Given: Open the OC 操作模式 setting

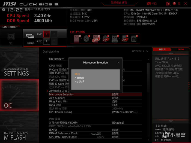Looking at the screenshot, I should [x=56, y=59].
